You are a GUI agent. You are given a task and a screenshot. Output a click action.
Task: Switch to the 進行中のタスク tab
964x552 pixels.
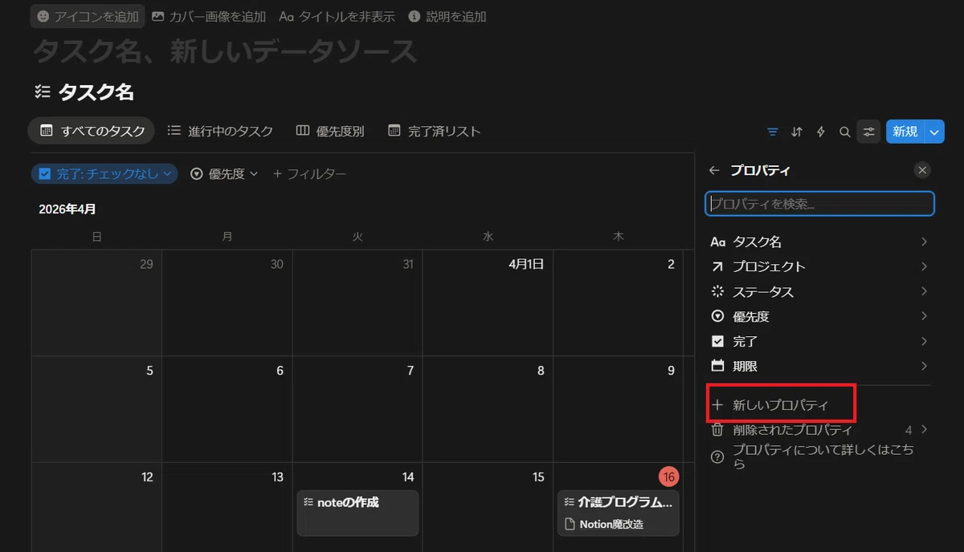(220, 131)
